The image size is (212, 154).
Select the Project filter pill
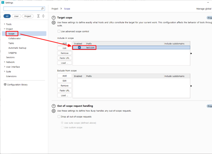coord(28,16)
